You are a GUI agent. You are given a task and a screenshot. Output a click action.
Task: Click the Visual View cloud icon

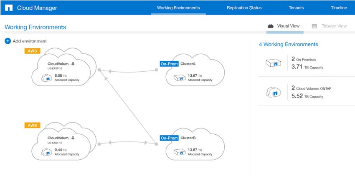(271, 26)
